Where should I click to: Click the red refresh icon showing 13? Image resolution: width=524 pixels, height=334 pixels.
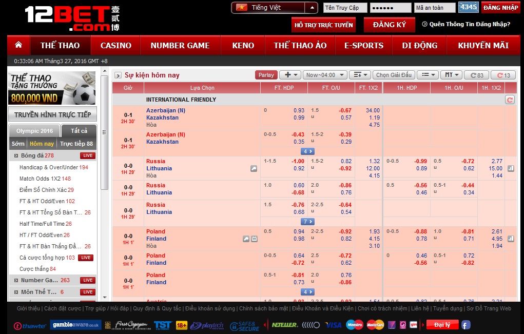pyautogui.click(x=502, y=74)
